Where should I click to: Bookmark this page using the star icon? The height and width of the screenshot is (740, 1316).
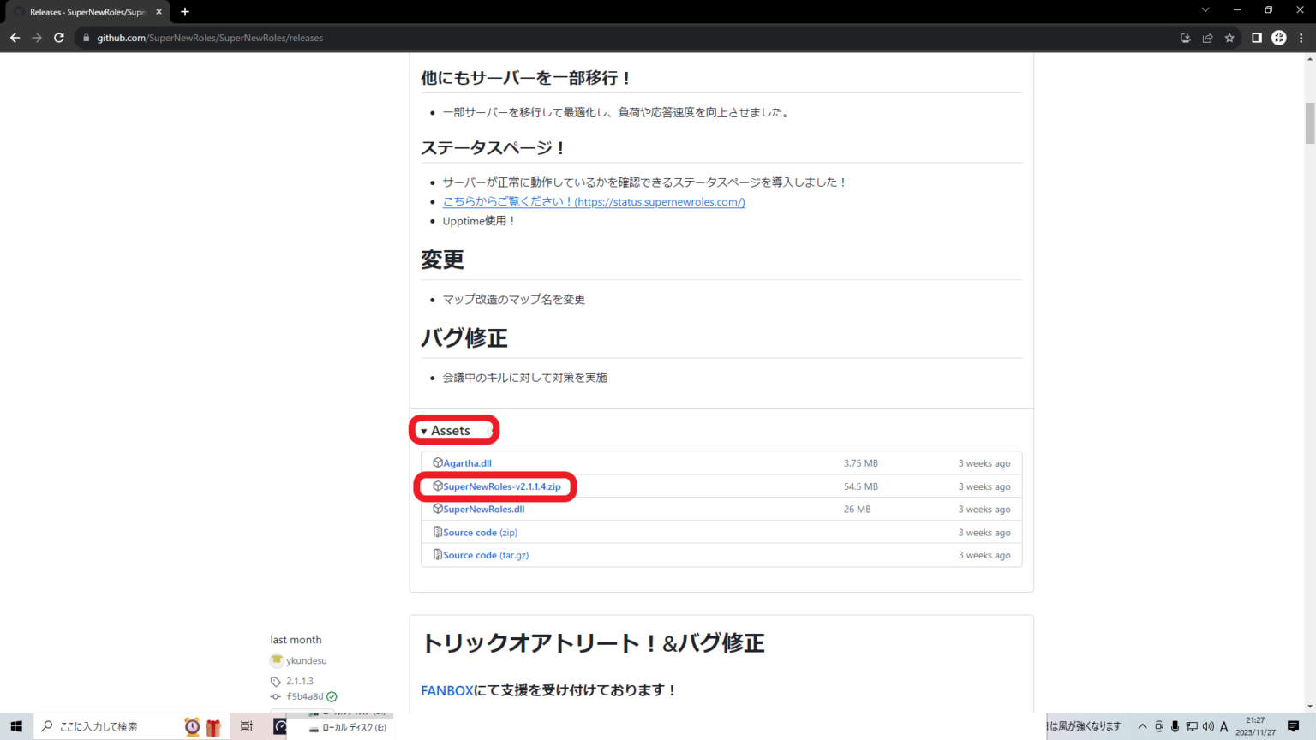1230,38
